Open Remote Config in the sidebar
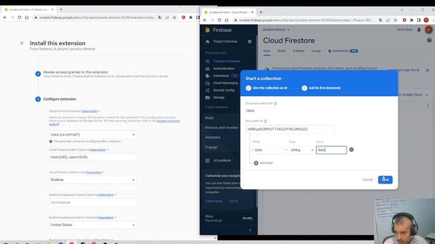Viewport: 435px width, 244px height. pyautogui.click(x=224, y=90)
